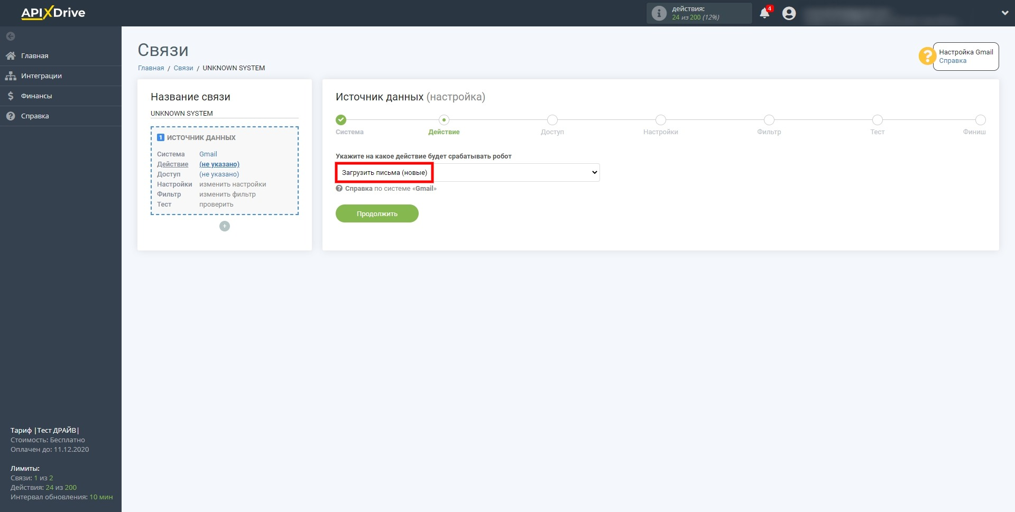Open Справка по системе Gmail link

[391, 189]
